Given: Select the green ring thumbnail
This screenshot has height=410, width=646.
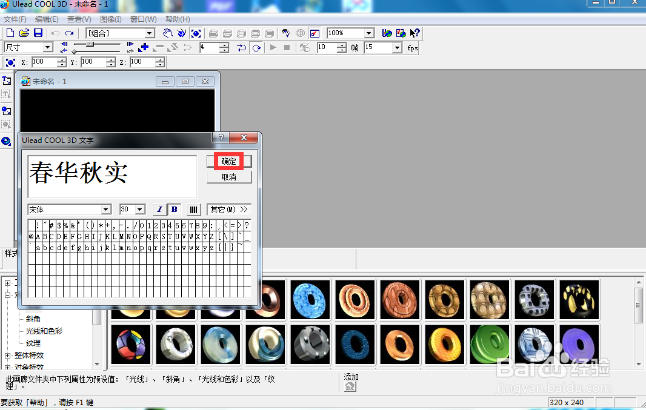Looking at the screenshot, I should coord(490,345).
